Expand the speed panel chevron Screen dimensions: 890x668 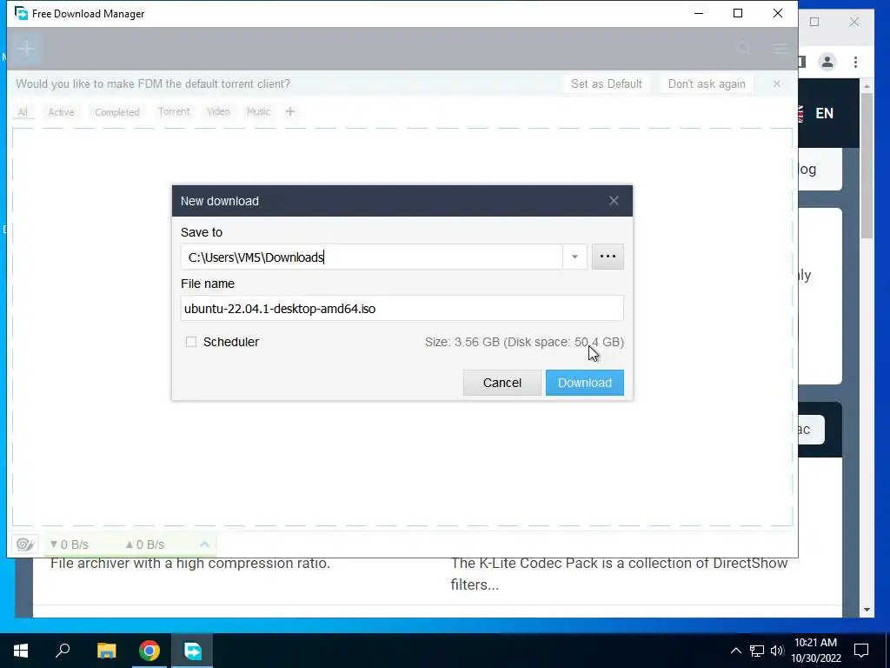[204, 544]
